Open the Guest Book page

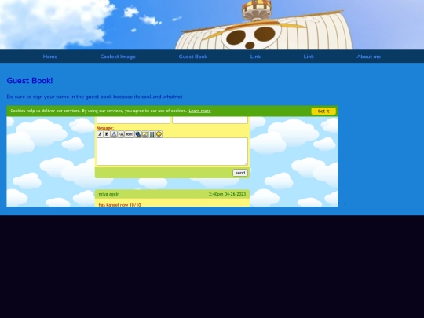tap(193, 57)
